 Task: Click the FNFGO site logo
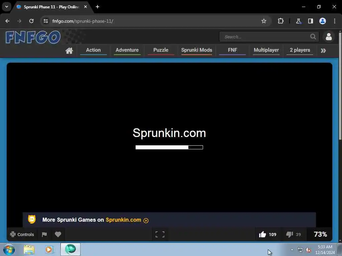pos(33,37)
